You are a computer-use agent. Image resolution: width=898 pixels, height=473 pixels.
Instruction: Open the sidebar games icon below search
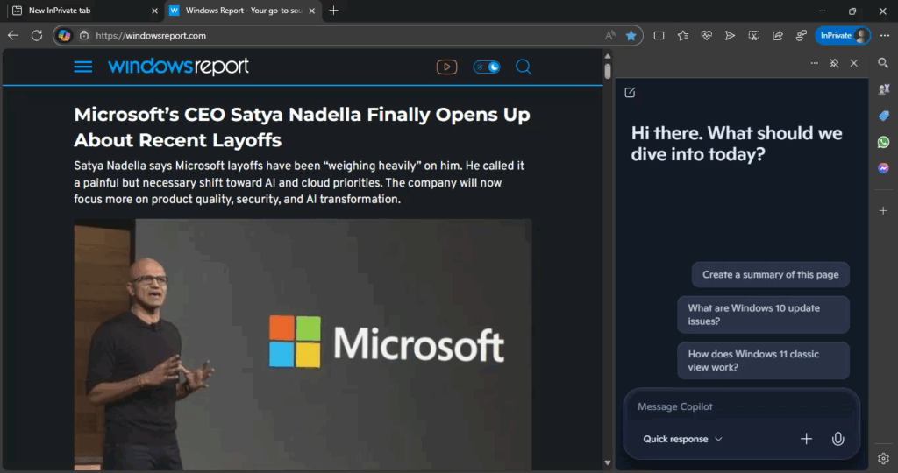click(883, 89)
